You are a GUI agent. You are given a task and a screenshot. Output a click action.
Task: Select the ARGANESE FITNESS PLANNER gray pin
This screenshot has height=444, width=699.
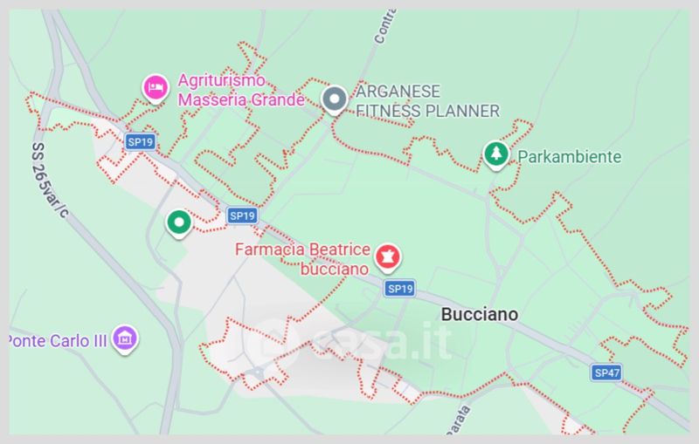coord(335,100)
